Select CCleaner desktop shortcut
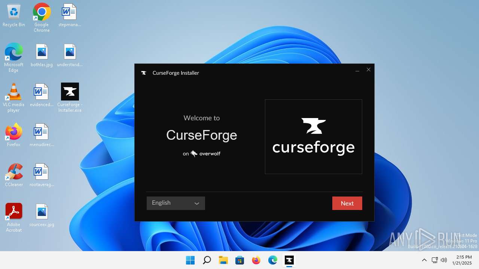The image size is (479, 269). tap(14, 175)
